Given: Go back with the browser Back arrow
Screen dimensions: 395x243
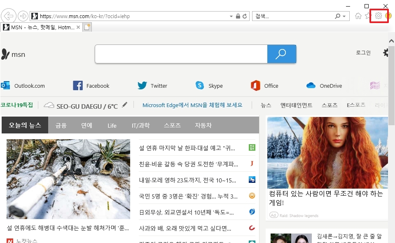Looking at the screenshot, I should point(8,16).
